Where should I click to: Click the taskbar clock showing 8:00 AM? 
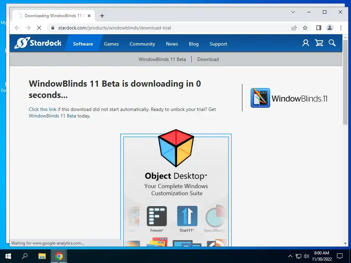(322, 256)
